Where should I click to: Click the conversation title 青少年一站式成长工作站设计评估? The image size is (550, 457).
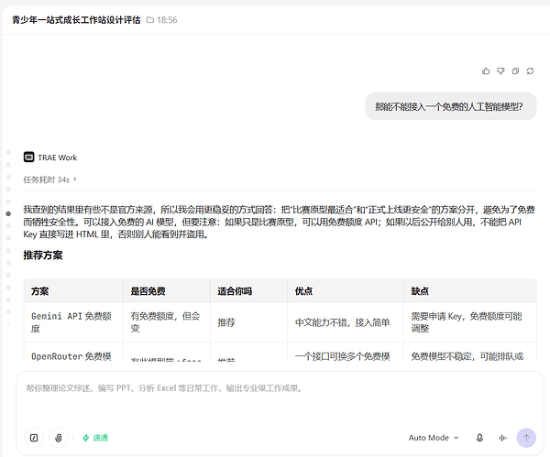pos(76,20)
